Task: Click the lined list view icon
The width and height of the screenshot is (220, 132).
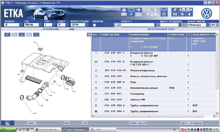Action: point(124,14)
